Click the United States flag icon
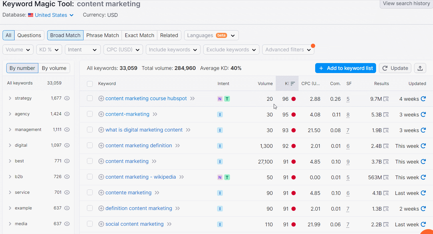This screenshot has height=234, width=433. [31, 15]
